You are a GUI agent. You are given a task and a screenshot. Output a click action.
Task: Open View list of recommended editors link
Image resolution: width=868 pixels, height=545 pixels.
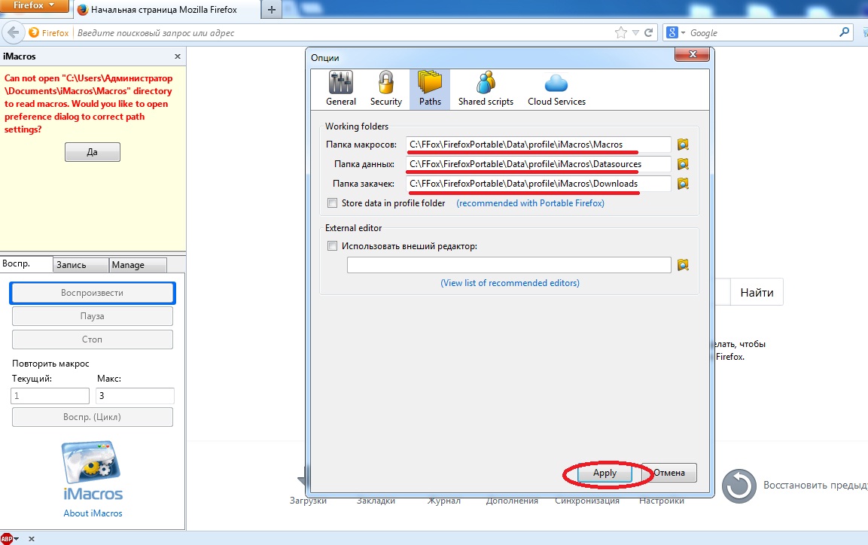(x=510, y=283)
